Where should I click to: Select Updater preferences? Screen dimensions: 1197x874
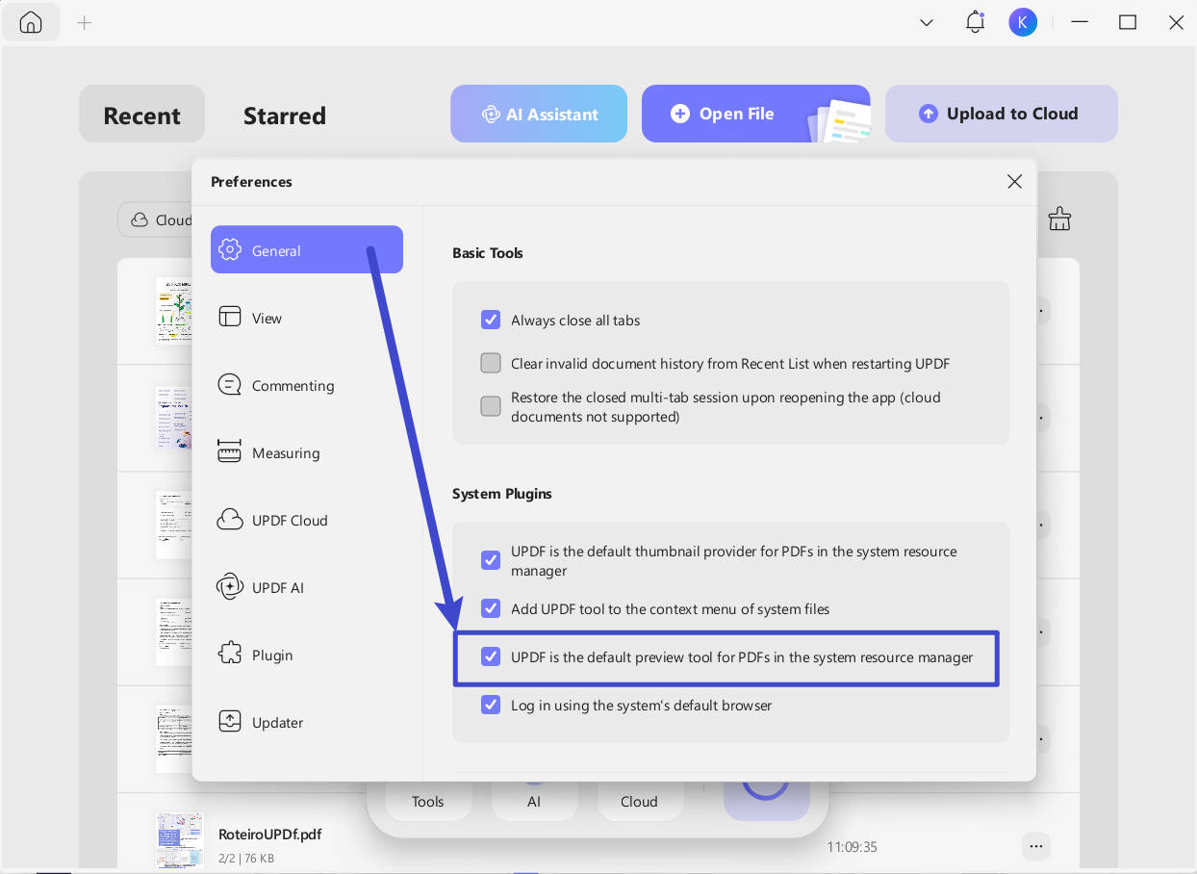306,722
